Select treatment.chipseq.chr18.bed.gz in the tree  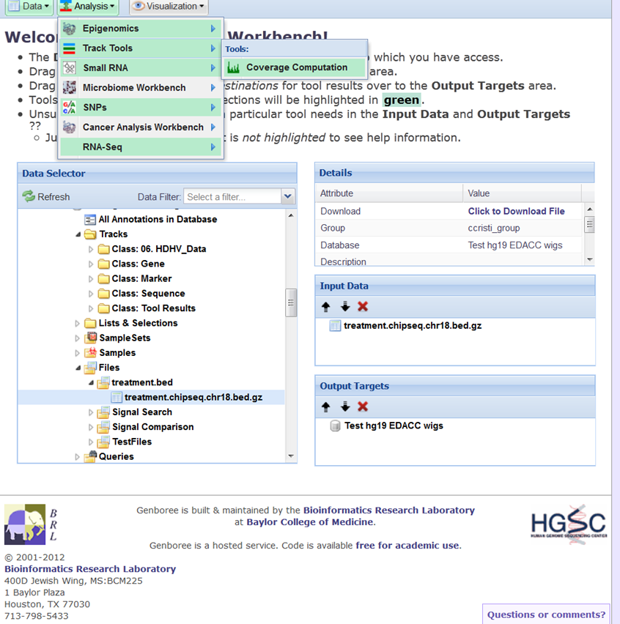[x=193, y=397]
